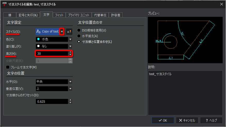
Task: Decrease dimension line offset value
Action: tap(70, 103)
